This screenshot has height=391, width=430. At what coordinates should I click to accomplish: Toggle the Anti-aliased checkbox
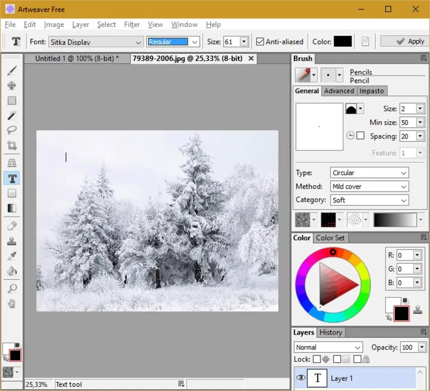click(260, 42)
